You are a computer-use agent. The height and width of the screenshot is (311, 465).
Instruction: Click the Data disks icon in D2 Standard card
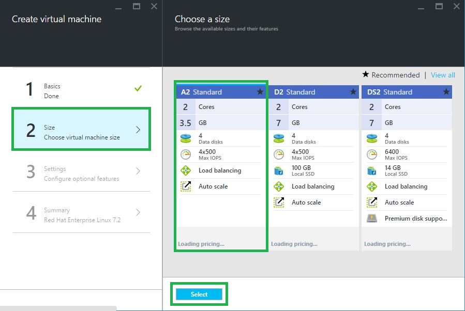[x=279, y=138]
